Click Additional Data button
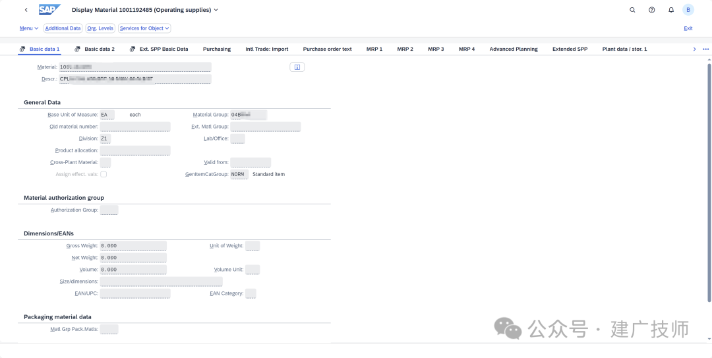Image resolution: width=712 pixels, height=358 pixels. point(63,28)
